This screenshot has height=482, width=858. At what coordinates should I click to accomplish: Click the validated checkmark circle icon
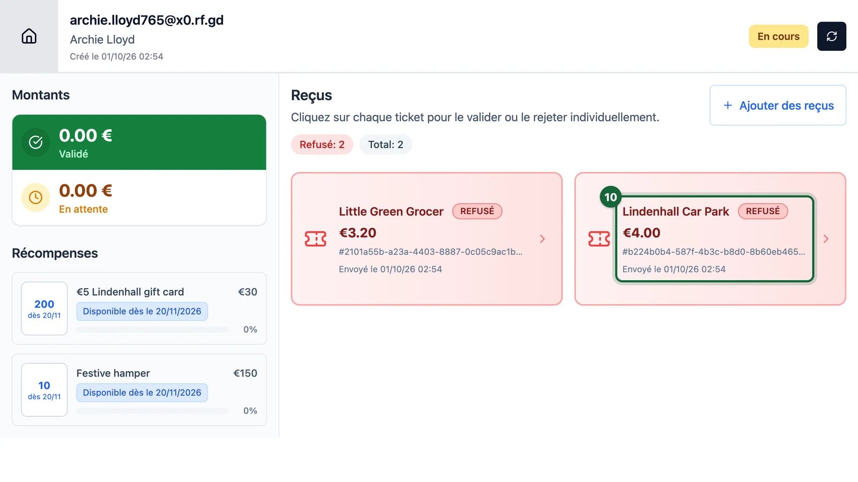click(x=35, y=142)
